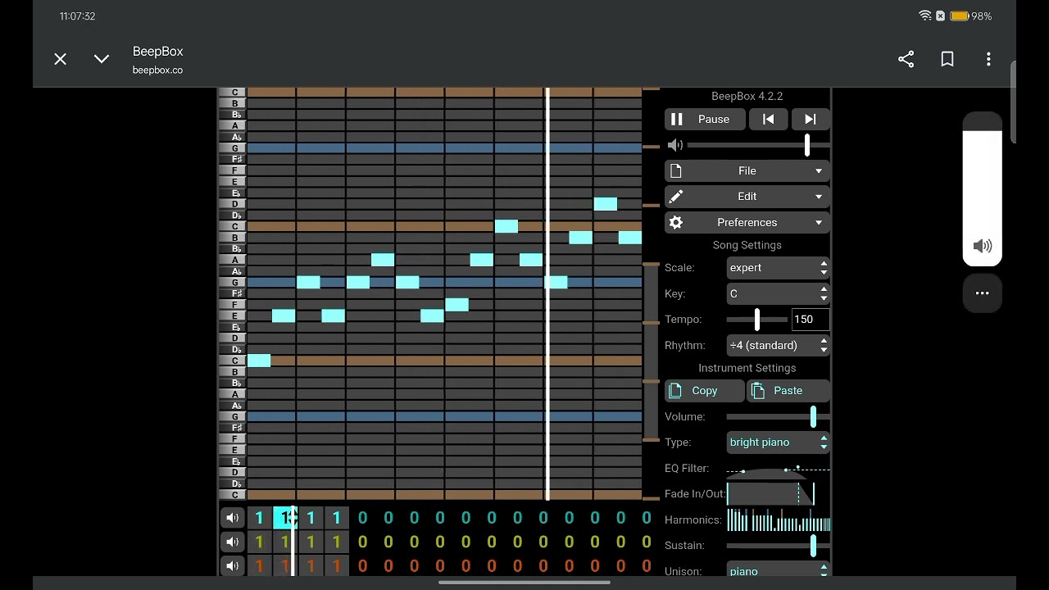Mute the first (cyan) channel
The height and width of the screenshot is (590, 1049).
[x=233, y=518]
